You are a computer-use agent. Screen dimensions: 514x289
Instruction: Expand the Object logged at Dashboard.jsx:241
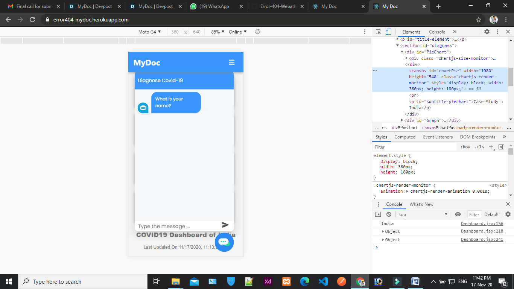click(x=383, y=240)
